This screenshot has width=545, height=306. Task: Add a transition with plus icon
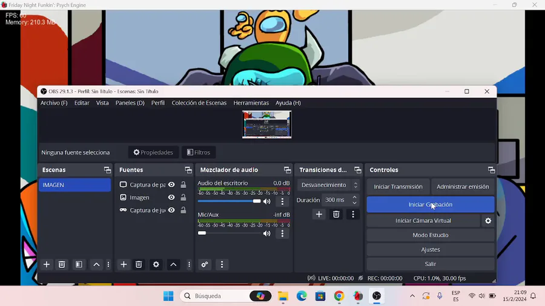(319, 215)
